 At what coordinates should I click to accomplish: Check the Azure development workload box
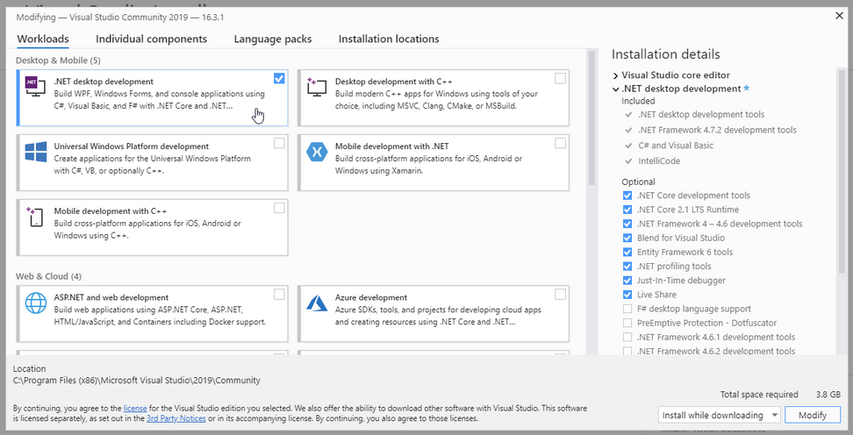[x=560, y=295]
